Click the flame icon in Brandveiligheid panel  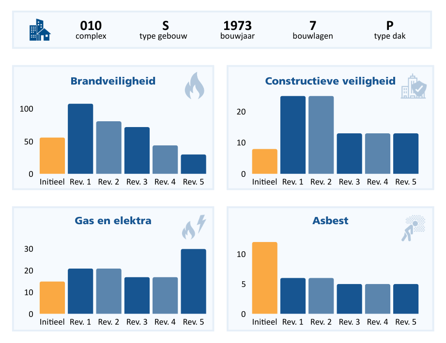tap(194, 86)
